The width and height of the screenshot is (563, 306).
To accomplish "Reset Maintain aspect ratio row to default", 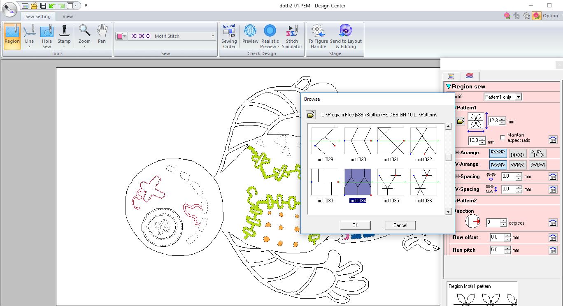I will click(553, 140).
